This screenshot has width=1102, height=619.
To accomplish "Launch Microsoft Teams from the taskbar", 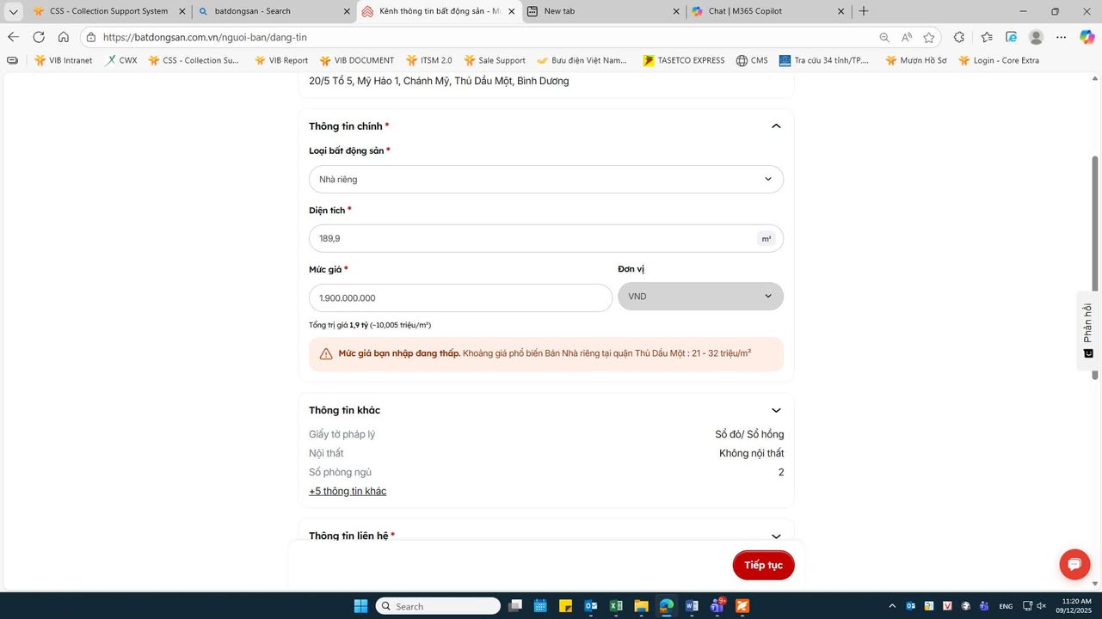I will pyautogui.click(x=717, y=606).
